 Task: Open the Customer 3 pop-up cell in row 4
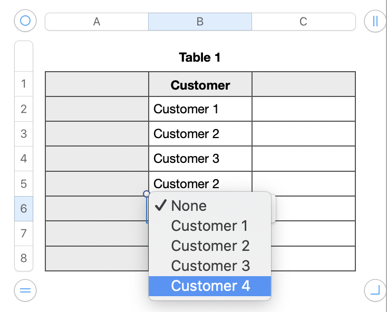pyautogui.click(x=200, y=159)
